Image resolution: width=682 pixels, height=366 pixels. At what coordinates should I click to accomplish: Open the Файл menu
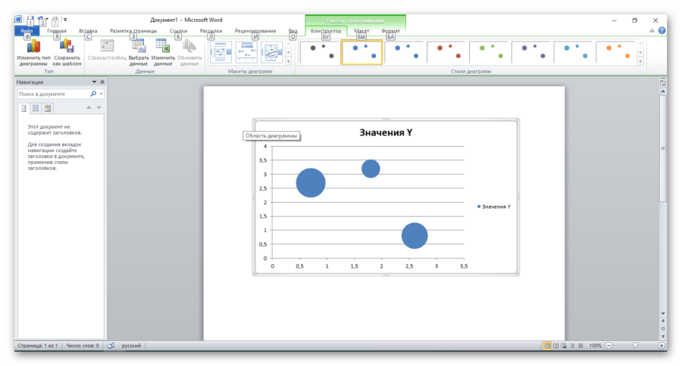point(27,31)
